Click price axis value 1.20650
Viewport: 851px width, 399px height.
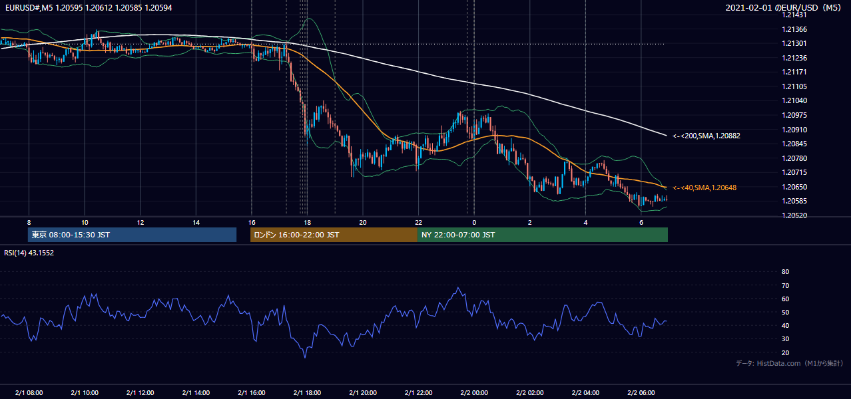tap(794, 187)
